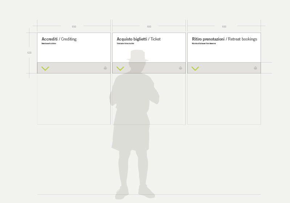Click the hat of the human silhouette
This screenshot has width=290, height=203.
pyautogui.click(x=138, y=55)
